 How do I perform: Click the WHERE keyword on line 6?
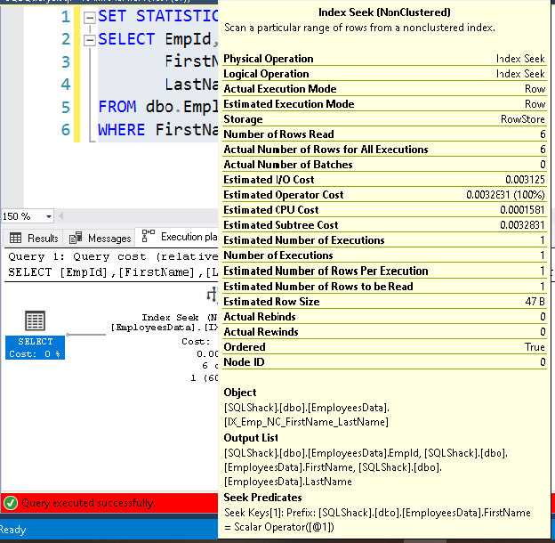tap(121, 130)
